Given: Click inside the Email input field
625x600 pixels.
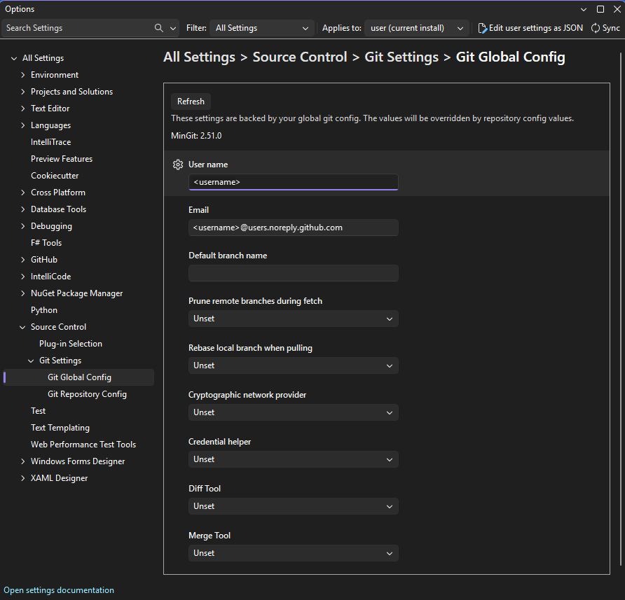Looking at the screenshot, I should pyautogui.click(x=293, y=227).
